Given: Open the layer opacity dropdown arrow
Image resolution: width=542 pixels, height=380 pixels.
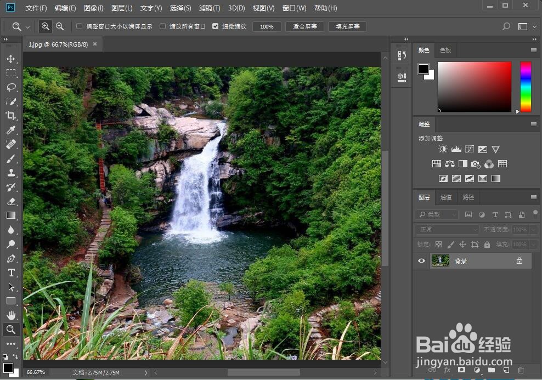Looking at the screenshot, I should coord(534,229).
